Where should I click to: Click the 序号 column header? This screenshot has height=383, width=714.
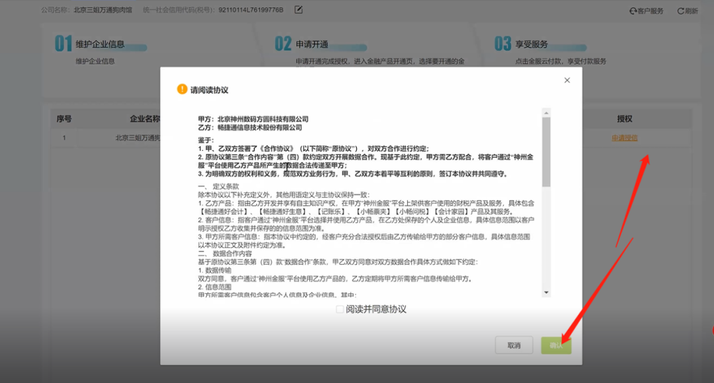tap(64, 119)
